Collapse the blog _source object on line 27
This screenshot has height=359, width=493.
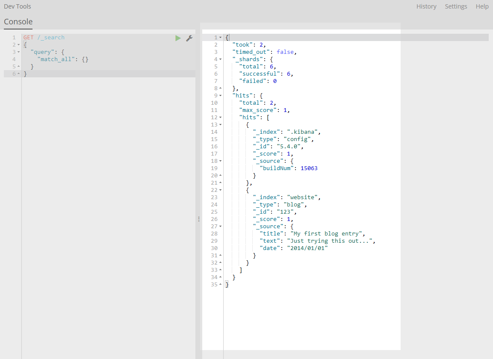pyautogui.click(x=221, y=226)
